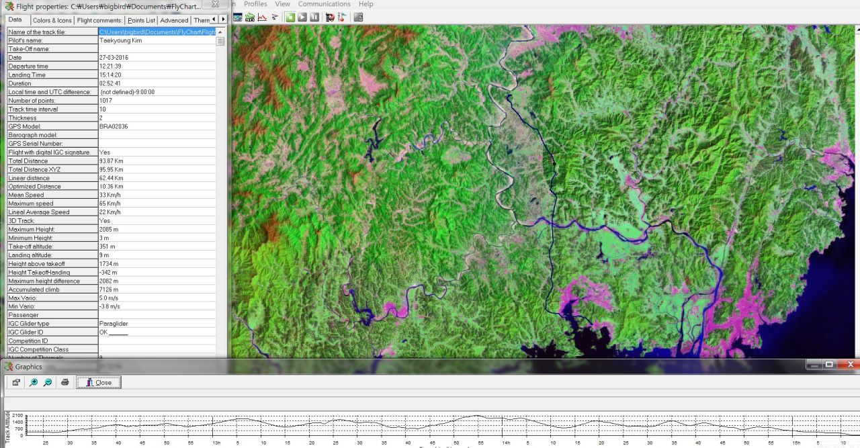
Task: Click the scroll-up arrow of properties list
Action: pyautogui.click(x=220, y=32)
